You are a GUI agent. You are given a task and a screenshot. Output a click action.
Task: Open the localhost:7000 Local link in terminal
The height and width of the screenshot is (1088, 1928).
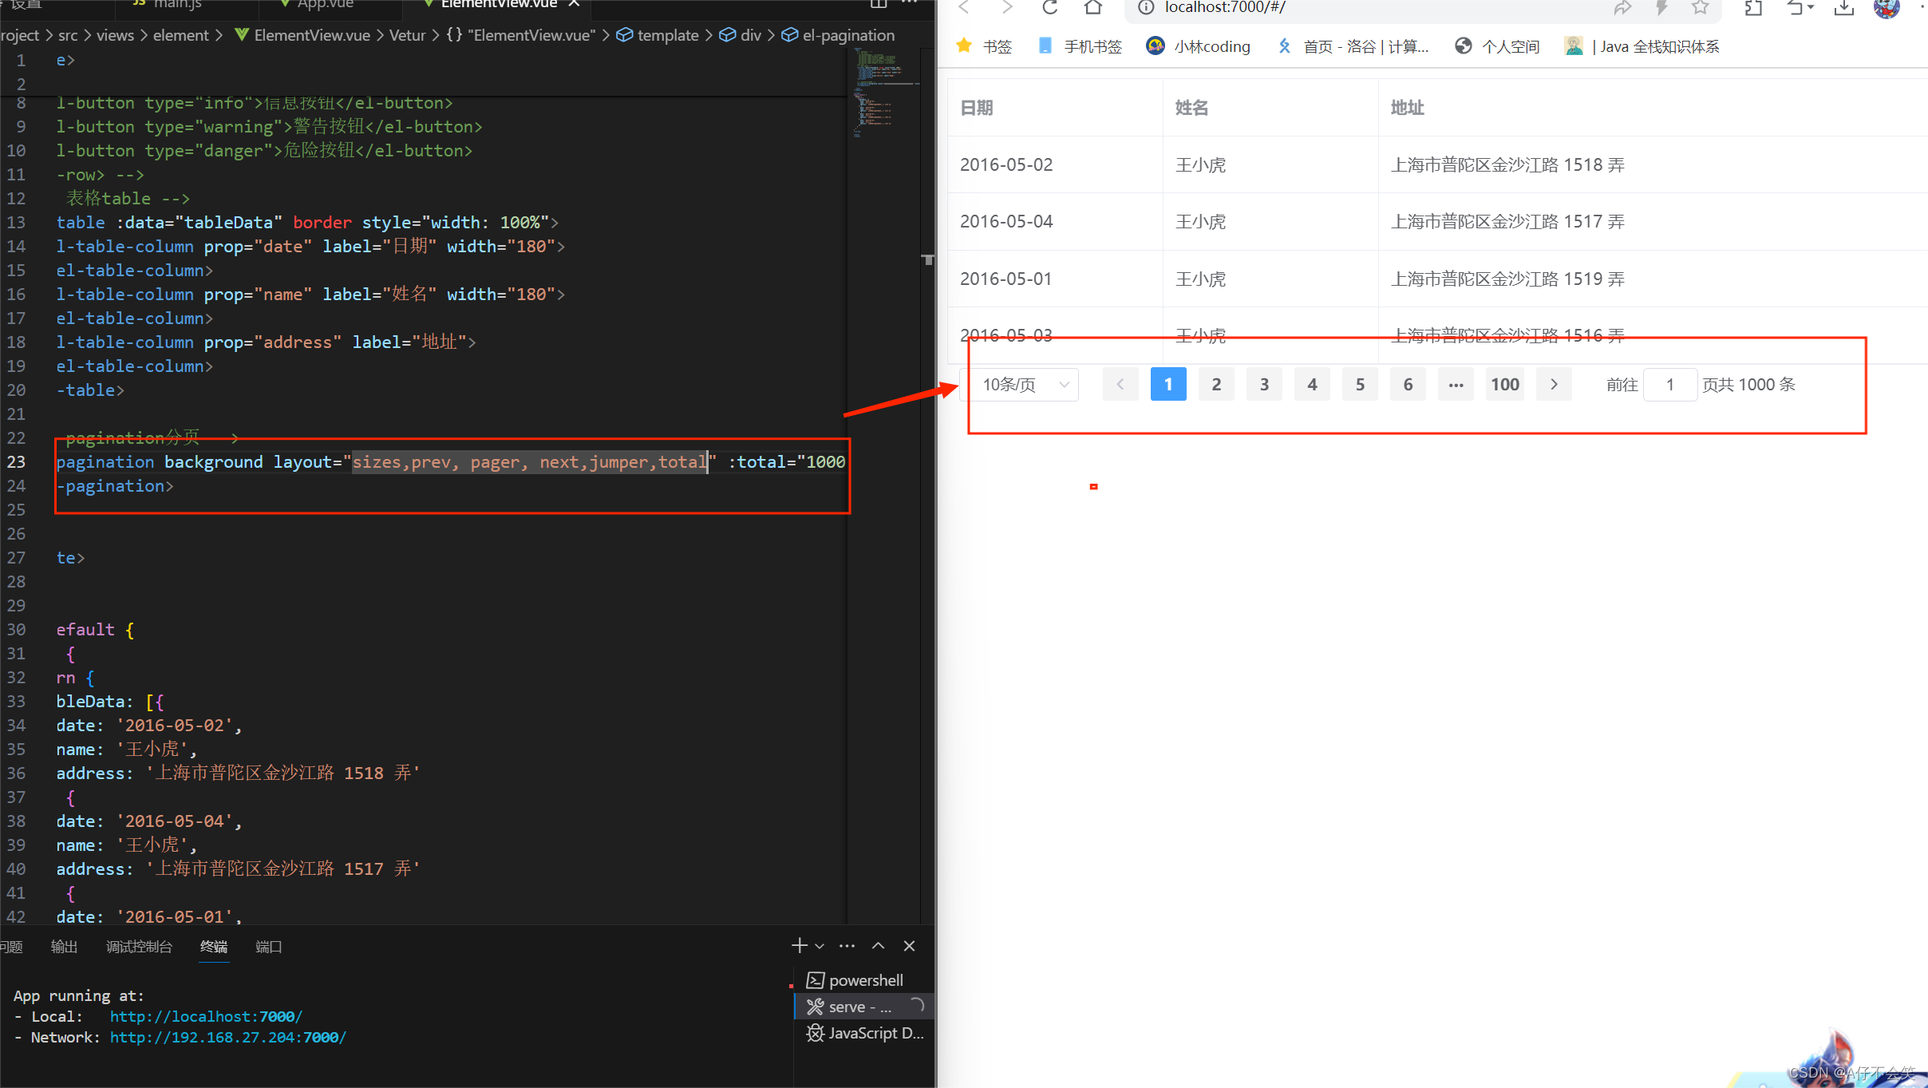point(206,1016)
